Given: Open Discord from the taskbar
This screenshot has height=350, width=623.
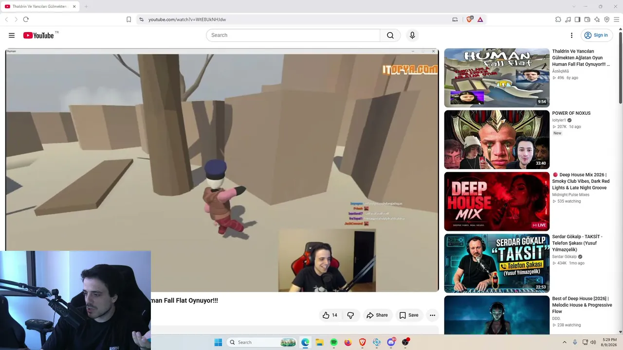Looking at the screenshot, I should point(391,342).
